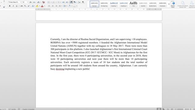
Task: Toggle subscript formatting
Action: [x=25, y=6]
